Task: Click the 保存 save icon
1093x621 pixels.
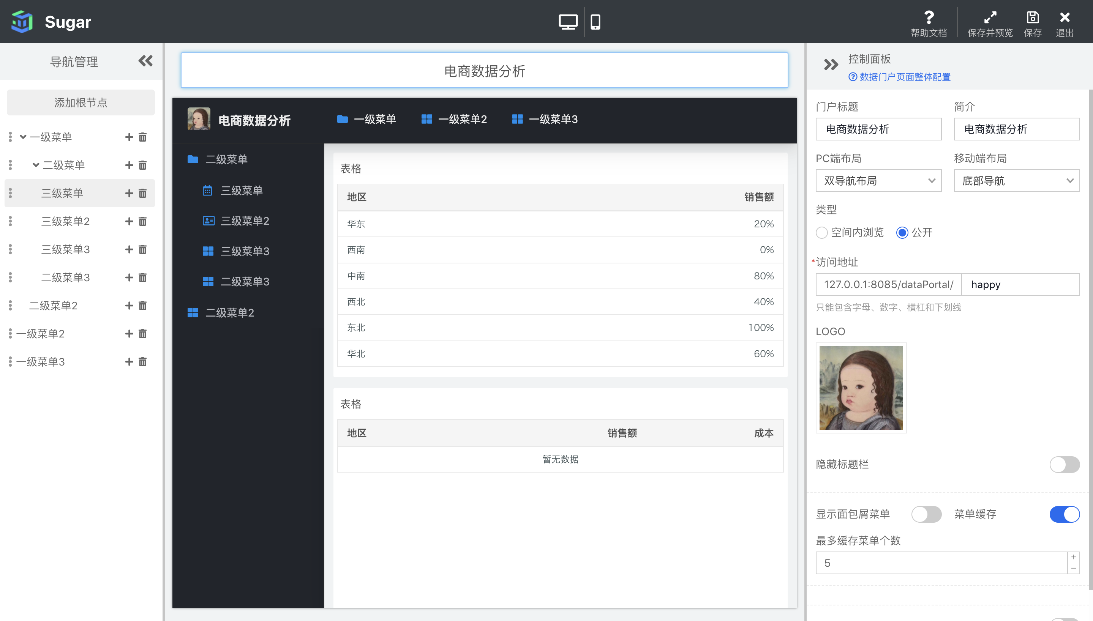Action: (1033, 17)
